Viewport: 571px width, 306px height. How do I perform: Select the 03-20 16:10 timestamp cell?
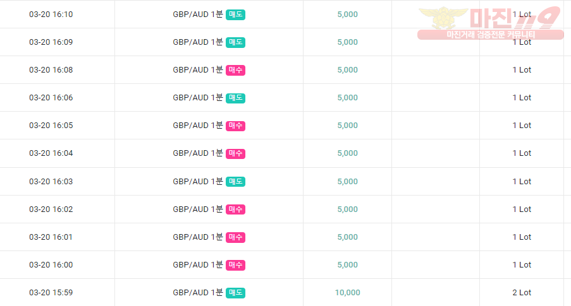pyautogui.click(x=51, y=15)
